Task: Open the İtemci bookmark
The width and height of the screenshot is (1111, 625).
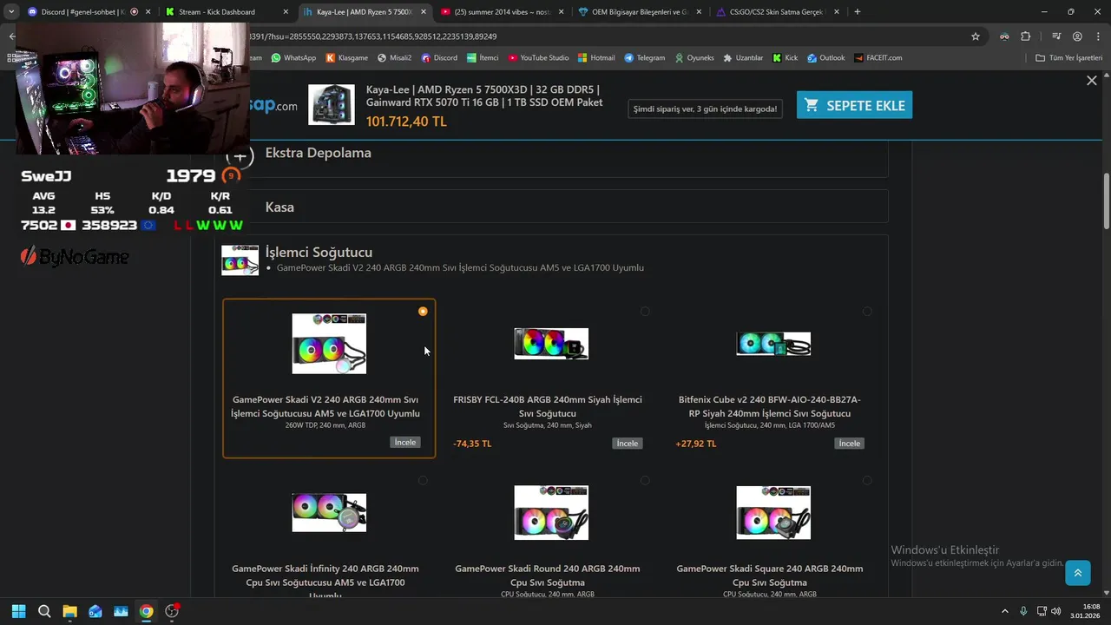Action: (483, 58)
